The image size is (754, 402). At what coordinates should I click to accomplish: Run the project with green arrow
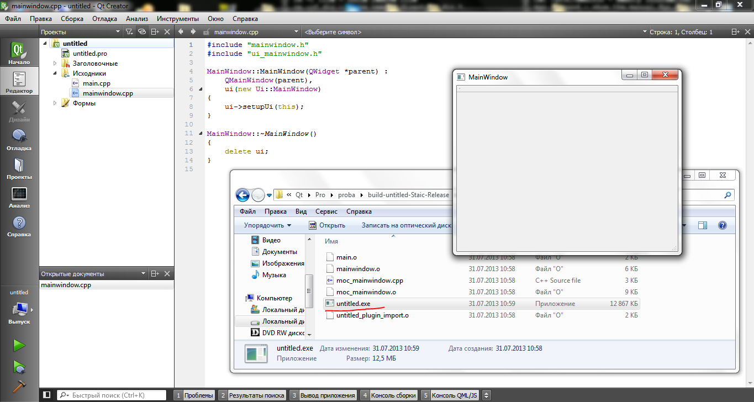[x=19, y=346]
